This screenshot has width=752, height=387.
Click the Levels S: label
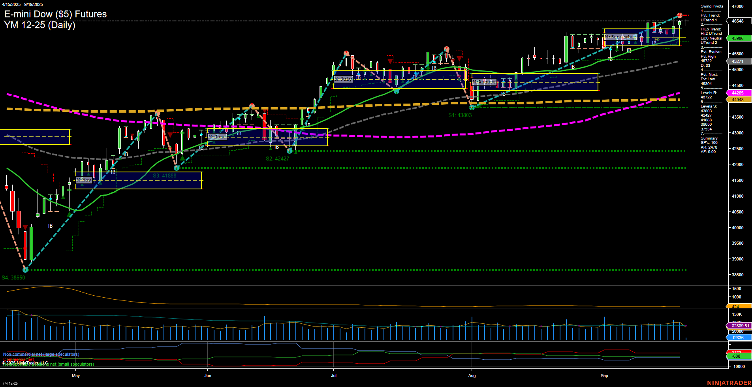coord(709,106)
